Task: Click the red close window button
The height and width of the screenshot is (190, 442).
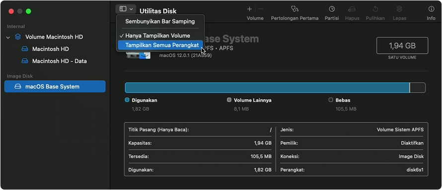Action: click(x=11, y=11)
